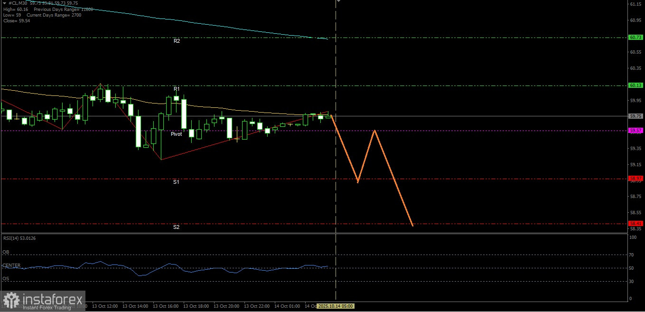645x312 pixels.
Task: Click the chart shift marker triangle at top
Action: (x=338, y=1)
